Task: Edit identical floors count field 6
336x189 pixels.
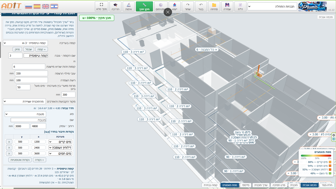Action: click(x=28, y=67)
